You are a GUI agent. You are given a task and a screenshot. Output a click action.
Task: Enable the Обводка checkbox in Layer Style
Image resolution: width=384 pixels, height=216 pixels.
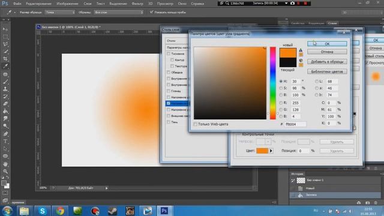click(169, 72)
